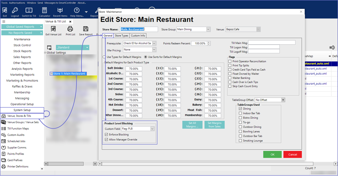Screen dimensions: 338x176
Task: Click the green OK button
Action: (272, 154)
